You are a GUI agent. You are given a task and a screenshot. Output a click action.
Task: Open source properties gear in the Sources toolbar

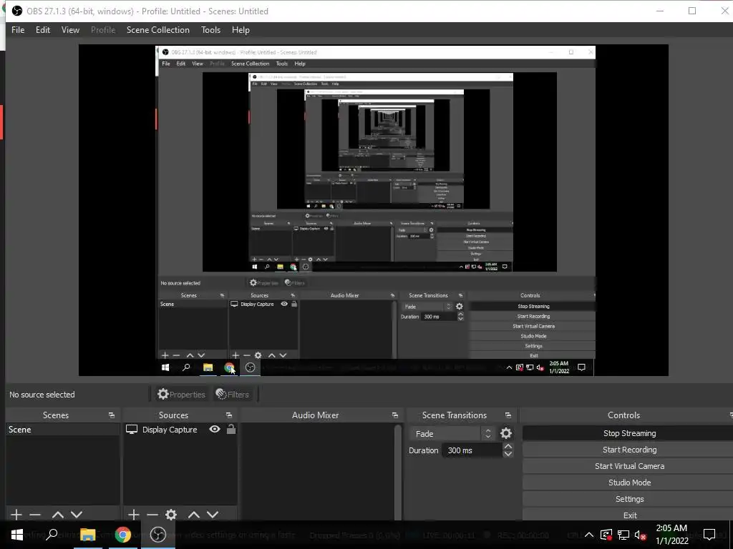pyautogui.click(x=171, y=515)
